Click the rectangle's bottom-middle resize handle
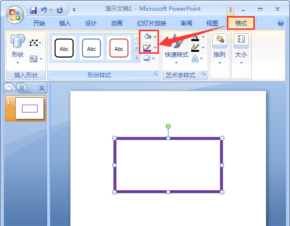This screenshot has width=290, height=226. [x=168, y=192]
